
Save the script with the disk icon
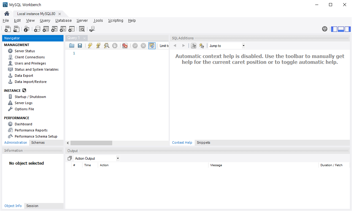[x=80, y=46]
